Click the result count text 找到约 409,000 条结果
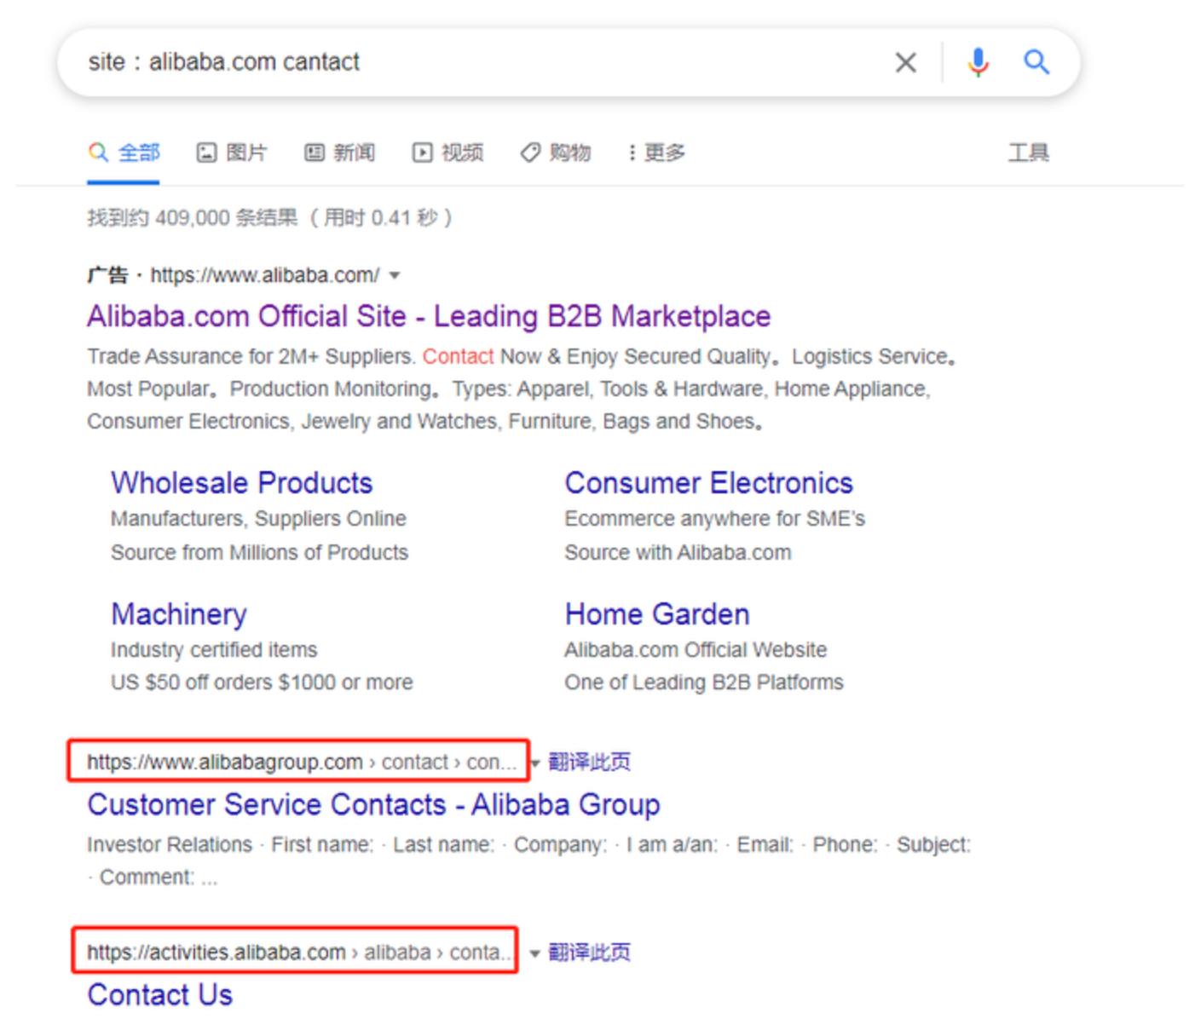 tap(193, 218)
